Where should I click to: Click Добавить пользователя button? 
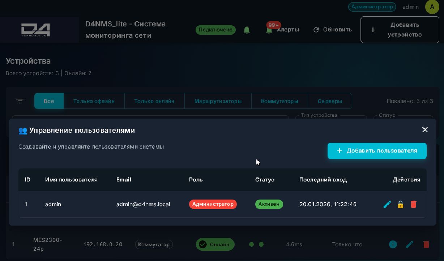[x=377, y=151]
